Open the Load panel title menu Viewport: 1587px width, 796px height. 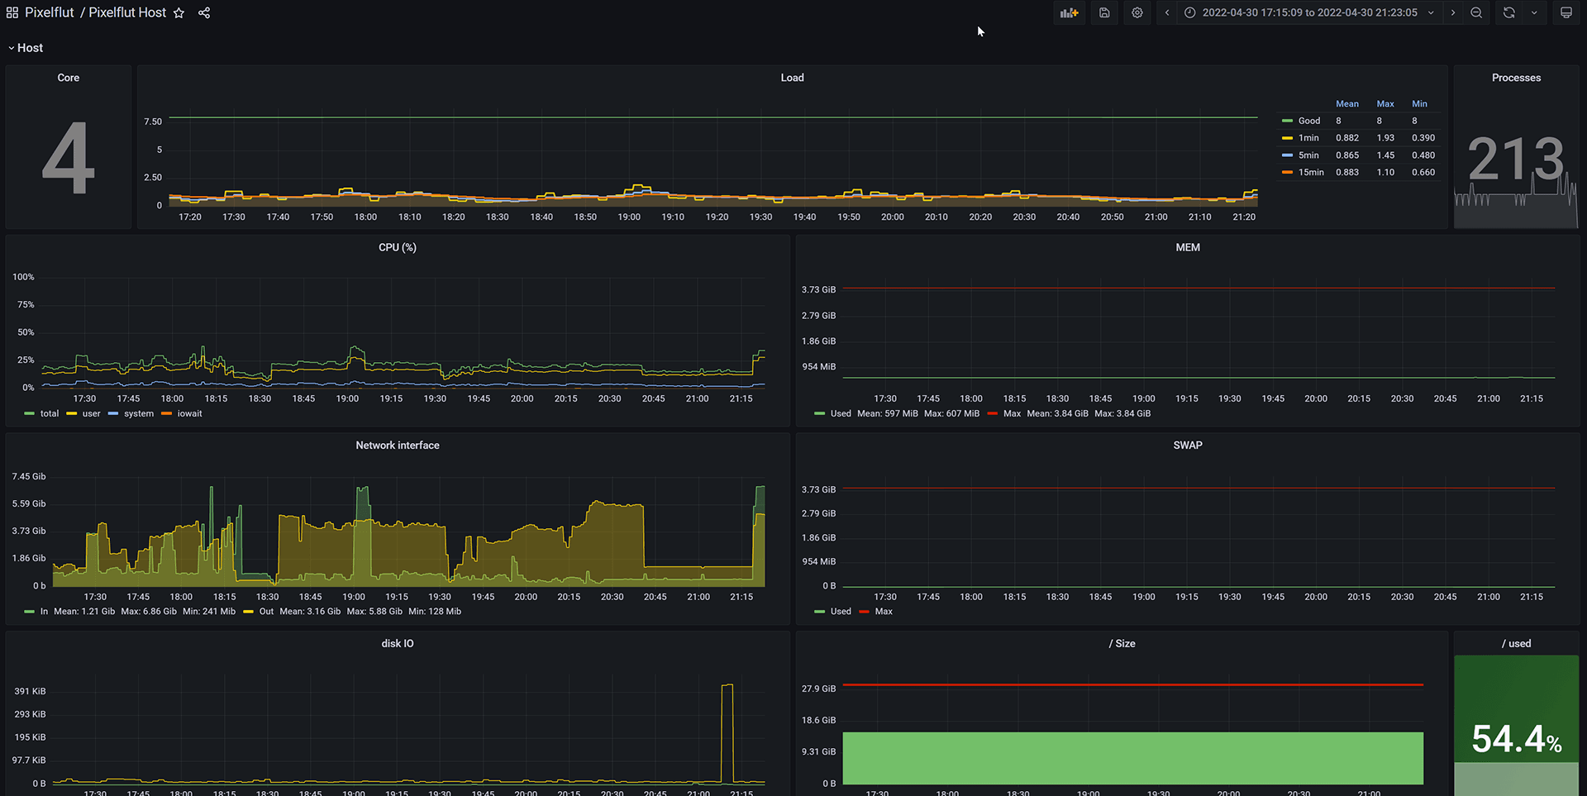click(792, 78)
